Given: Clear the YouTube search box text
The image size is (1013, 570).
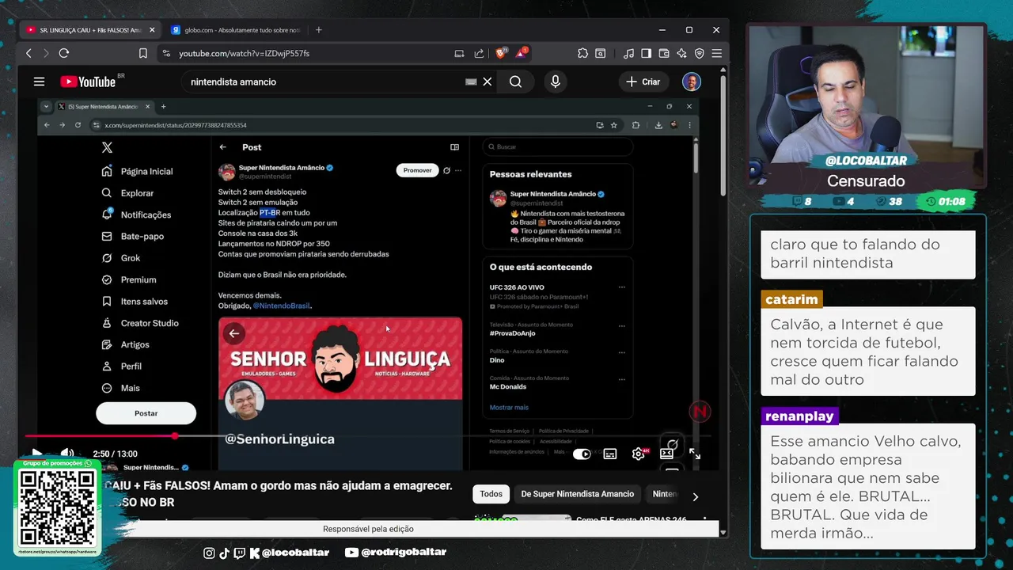Looking at the screenshot, I should [488, 82].
